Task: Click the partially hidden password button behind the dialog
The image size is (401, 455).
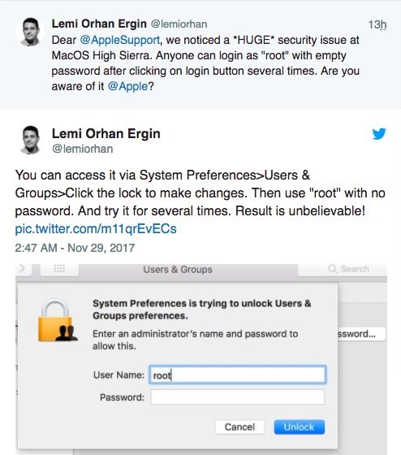Action: coord(361,334)
